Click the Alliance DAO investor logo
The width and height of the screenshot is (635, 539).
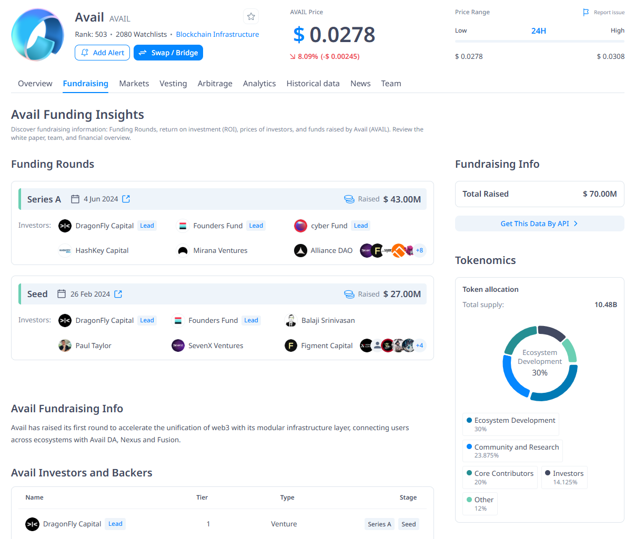(x=300, y=251)
